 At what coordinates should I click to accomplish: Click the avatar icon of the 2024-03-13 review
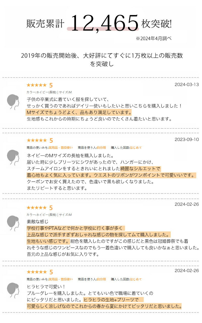[13, 102]
